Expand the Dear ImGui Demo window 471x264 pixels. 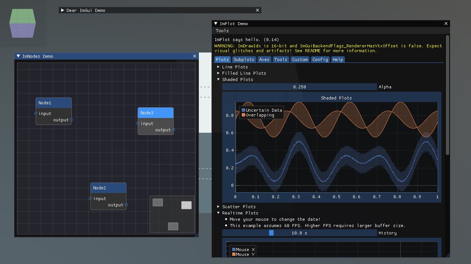(x=63, y=10)
